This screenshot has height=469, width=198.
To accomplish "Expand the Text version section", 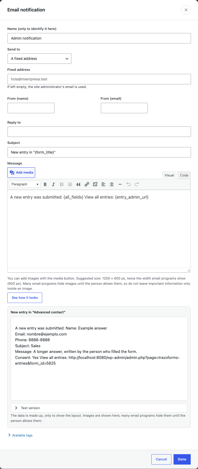I will pos(99,408).
